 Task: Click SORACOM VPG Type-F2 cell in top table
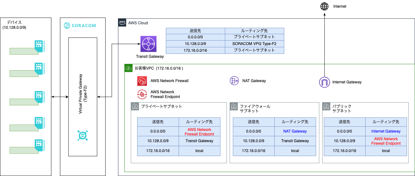tap(254, 44)
